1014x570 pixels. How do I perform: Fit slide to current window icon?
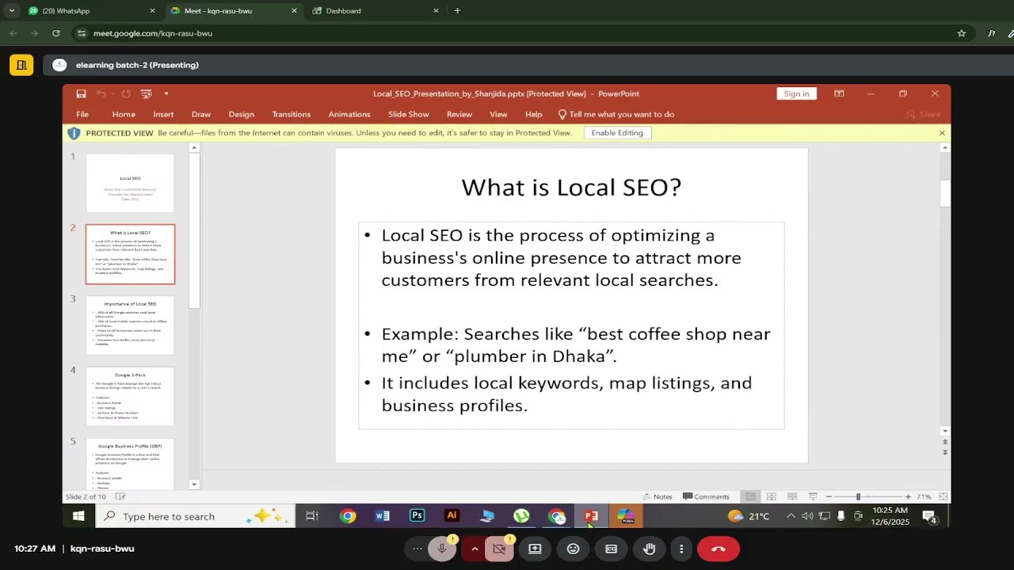[943, 496]
